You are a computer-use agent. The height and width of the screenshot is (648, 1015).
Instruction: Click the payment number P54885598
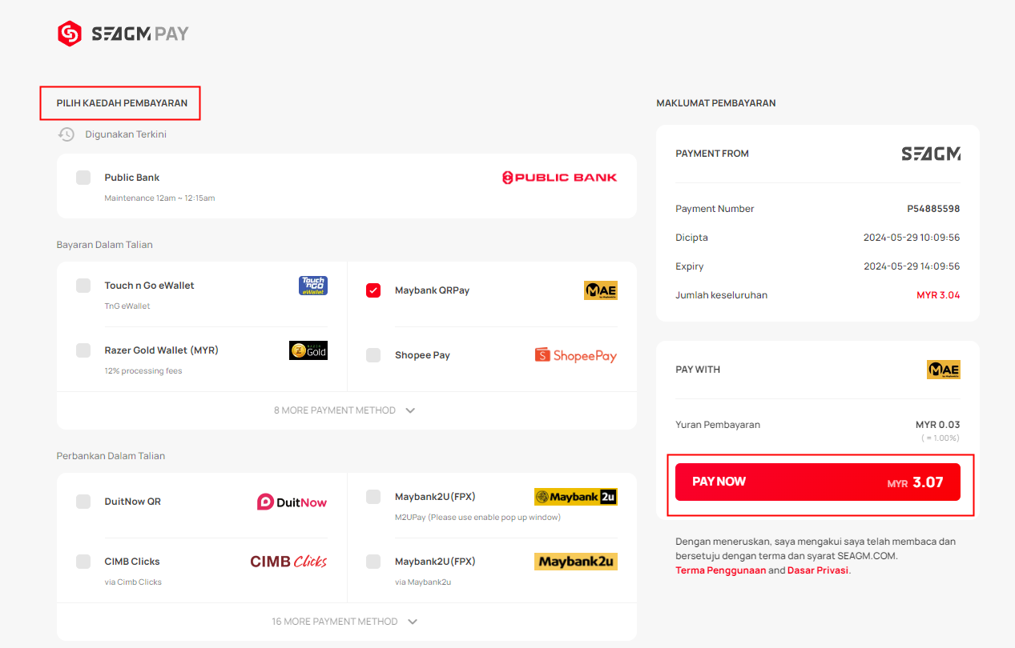(933, 209)
